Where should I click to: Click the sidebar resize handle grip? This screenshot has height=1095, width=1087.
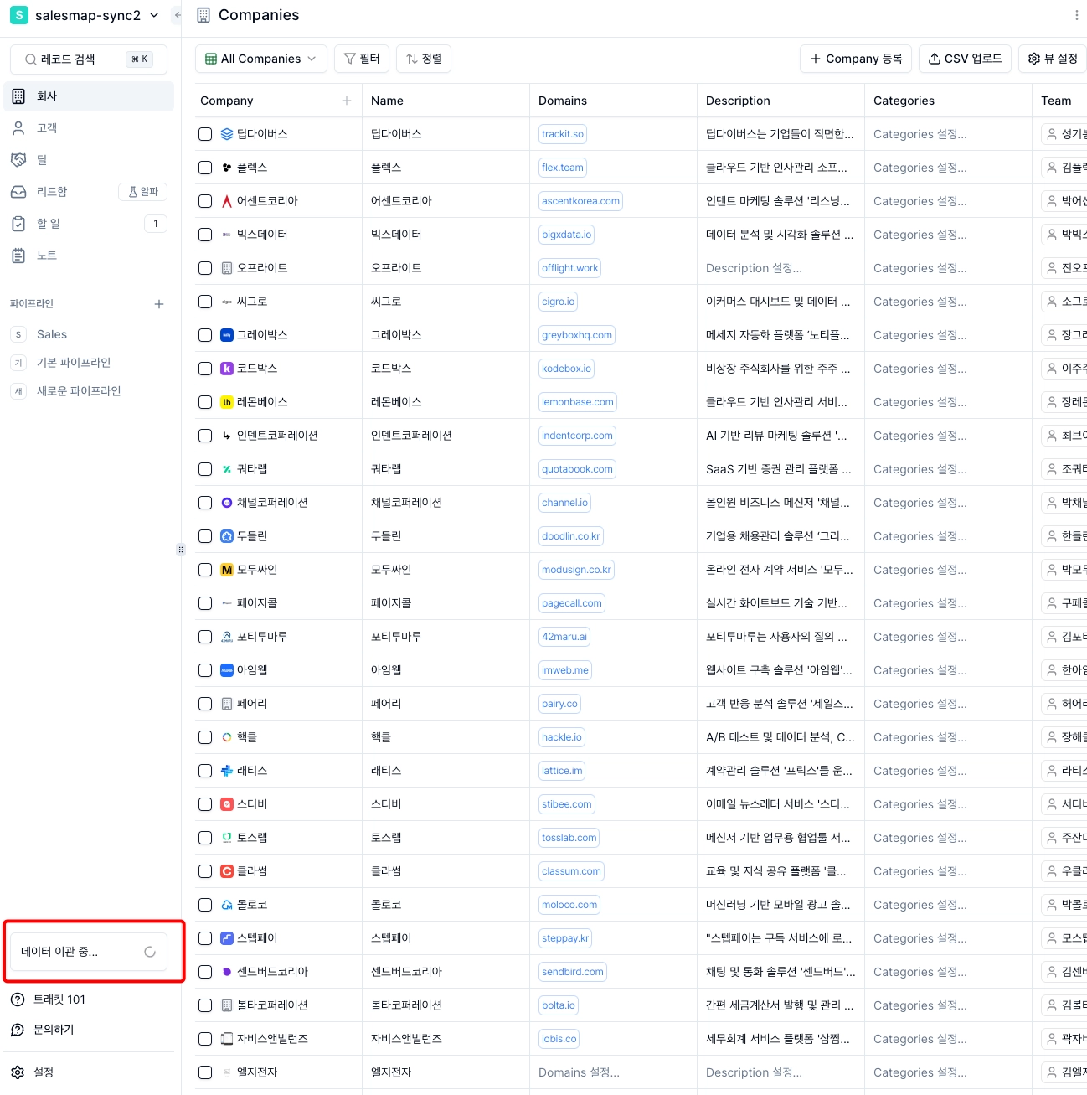pyautogui.click(x=180, y=550)
